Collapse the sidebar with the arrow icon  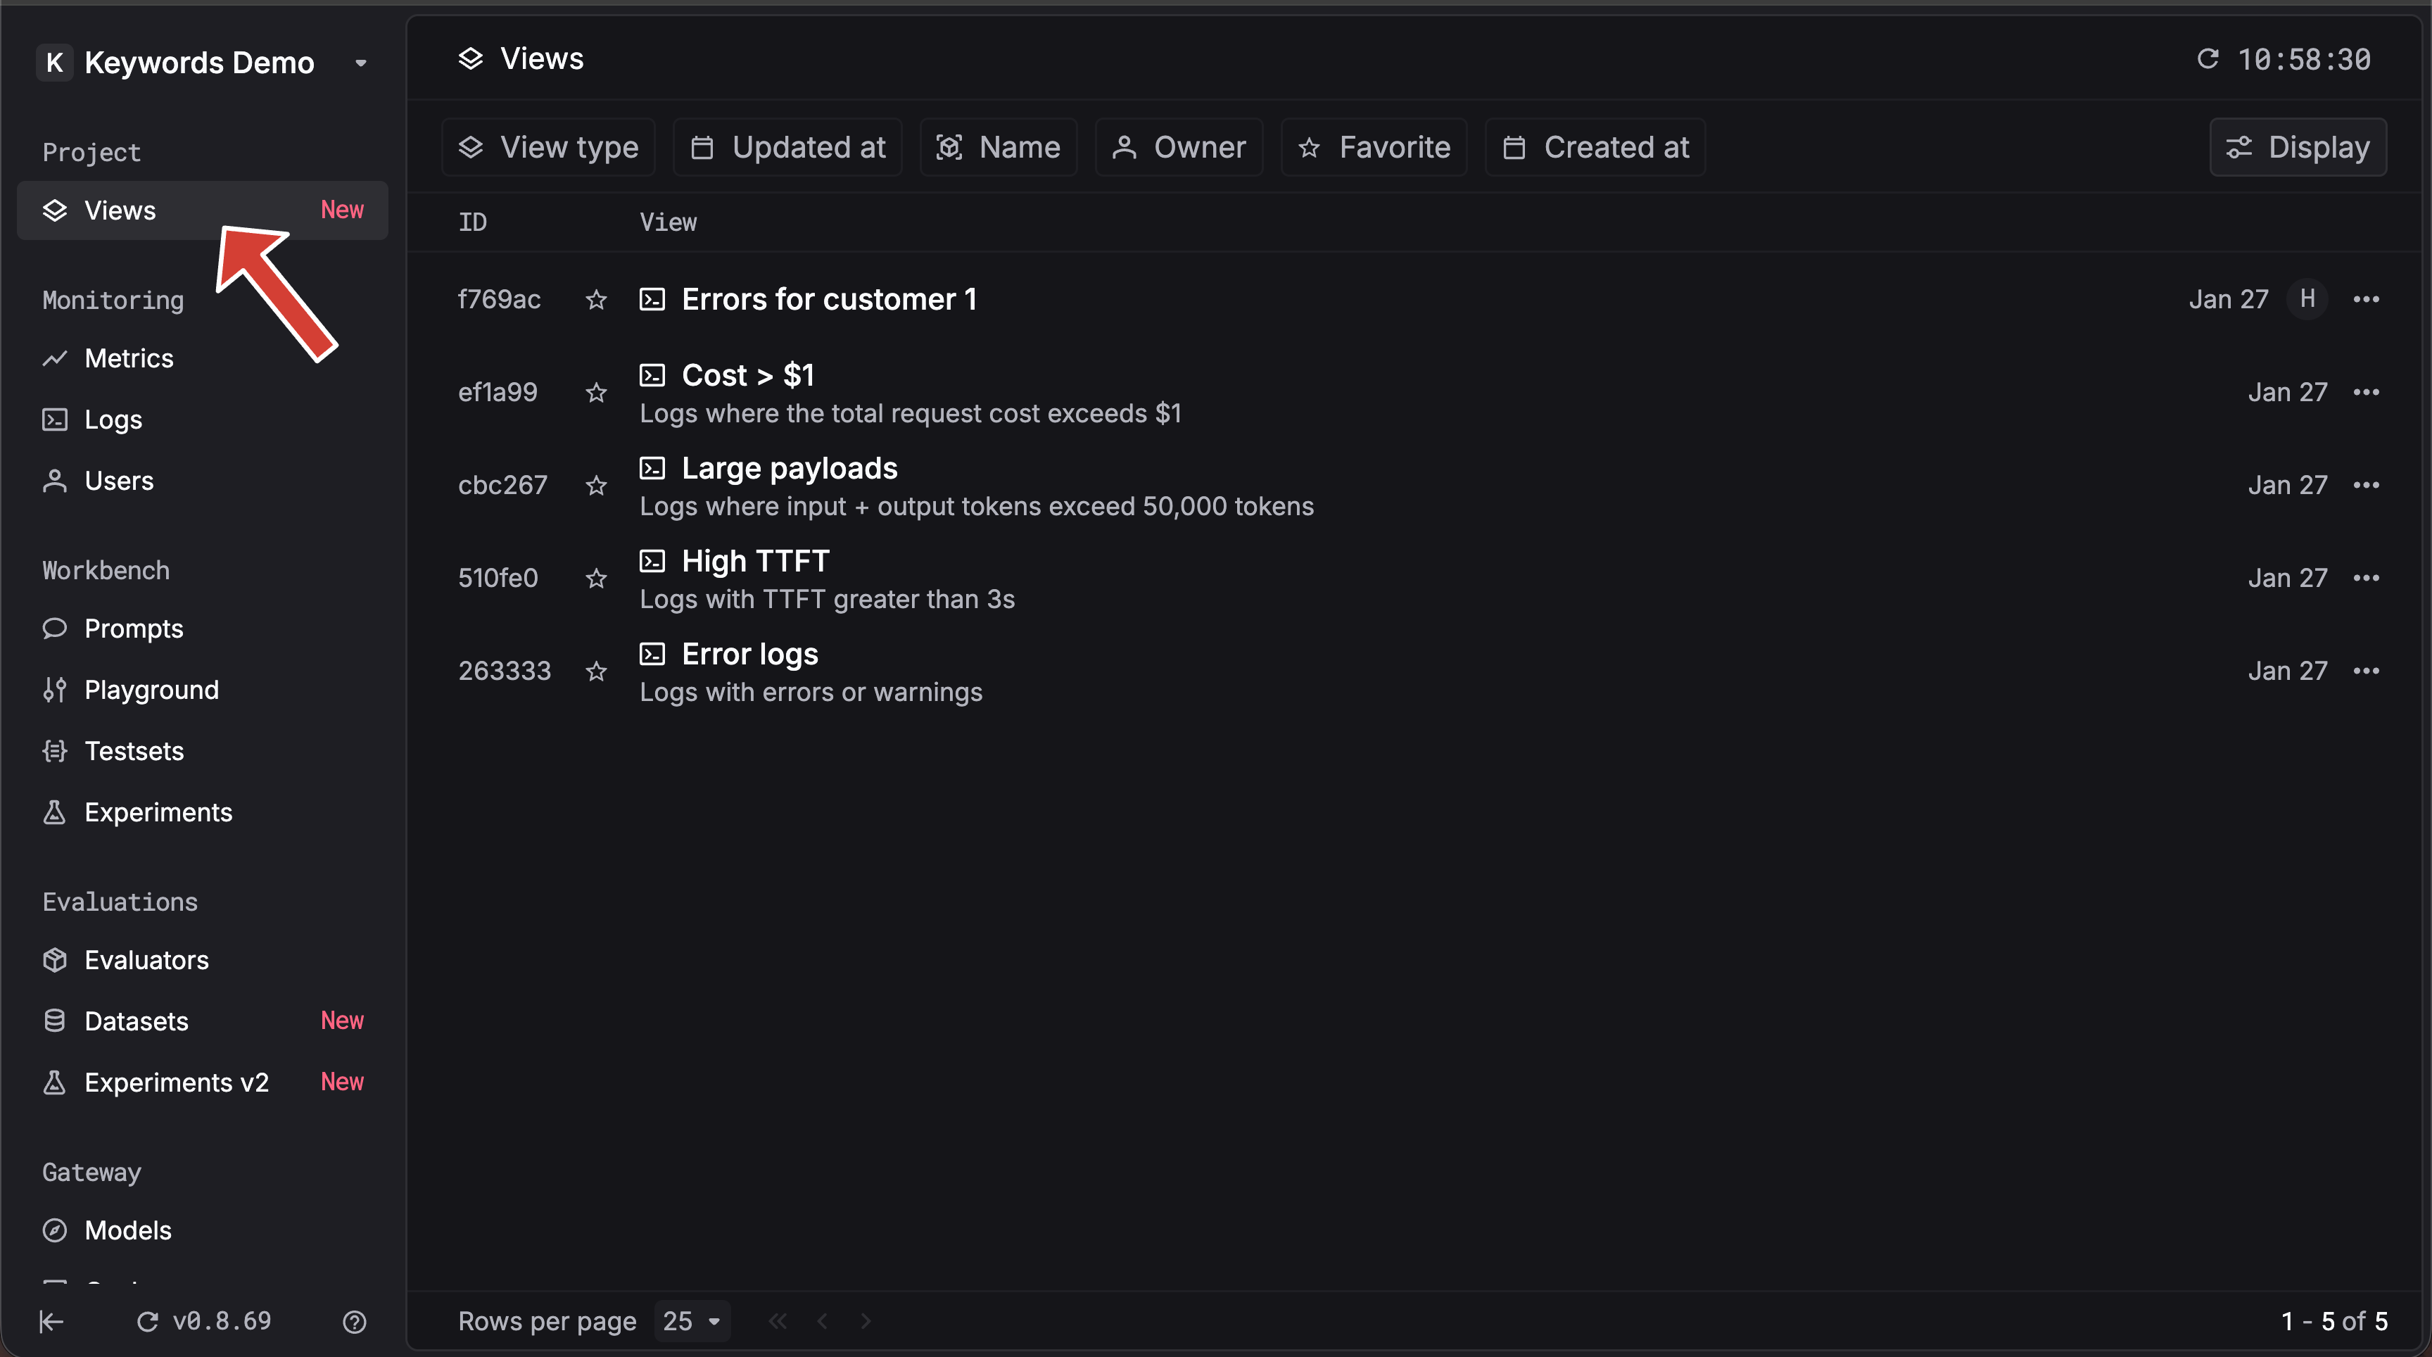coord(52,1321)
